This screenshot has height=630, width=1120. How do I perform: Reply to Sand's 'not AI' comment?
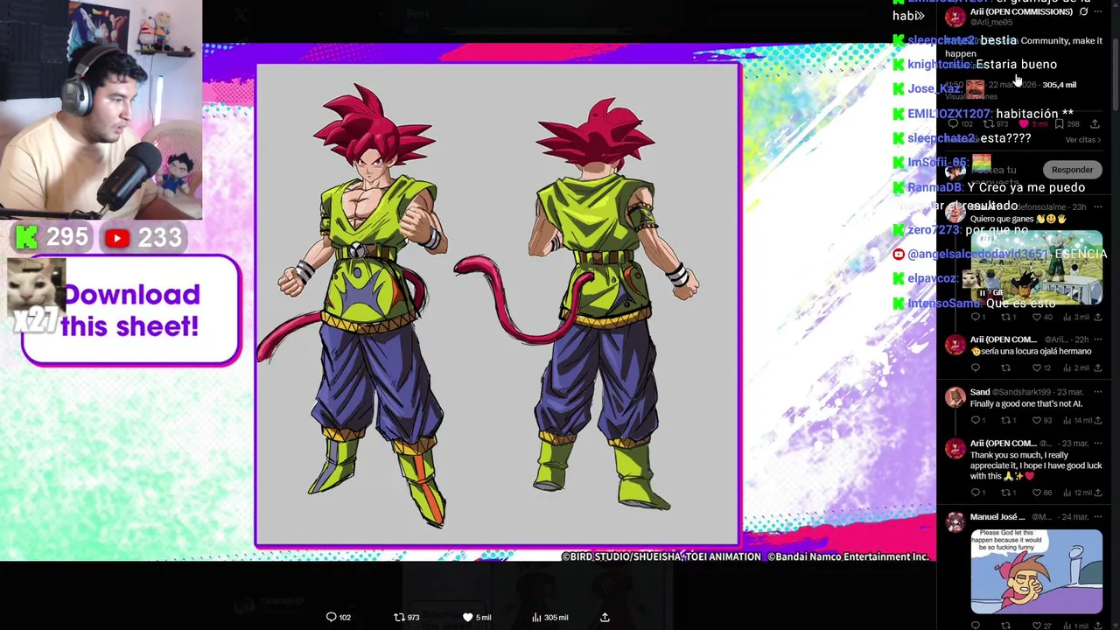coord(976,421)
